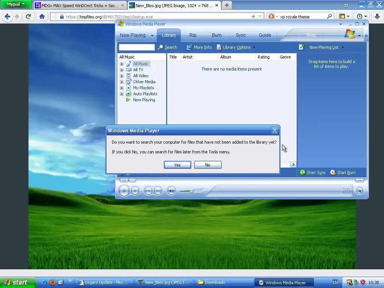Screen dimensions: 384x288
Task: Expand the All Video tree node
Action: [x=122, y=76]
